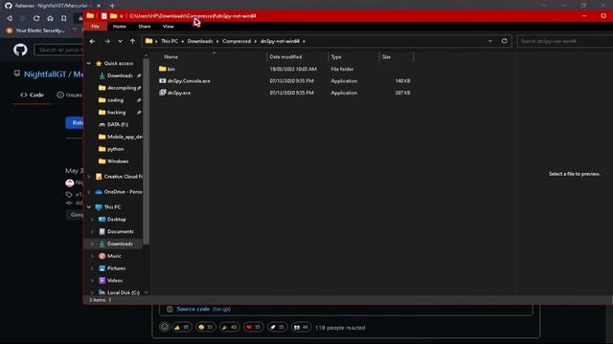Open the decompiling folder in sidebar

click(x=122, y=88)
